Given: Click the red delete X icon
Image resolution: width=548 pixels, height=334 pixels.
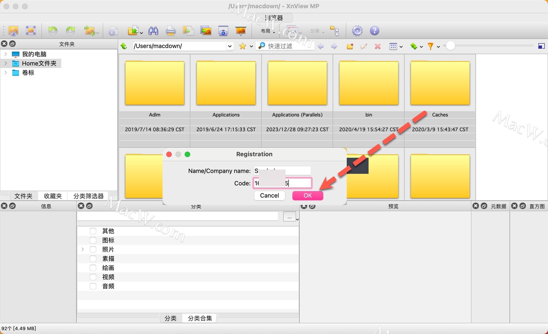Looking at the screenshot, I should pos(378,46).
